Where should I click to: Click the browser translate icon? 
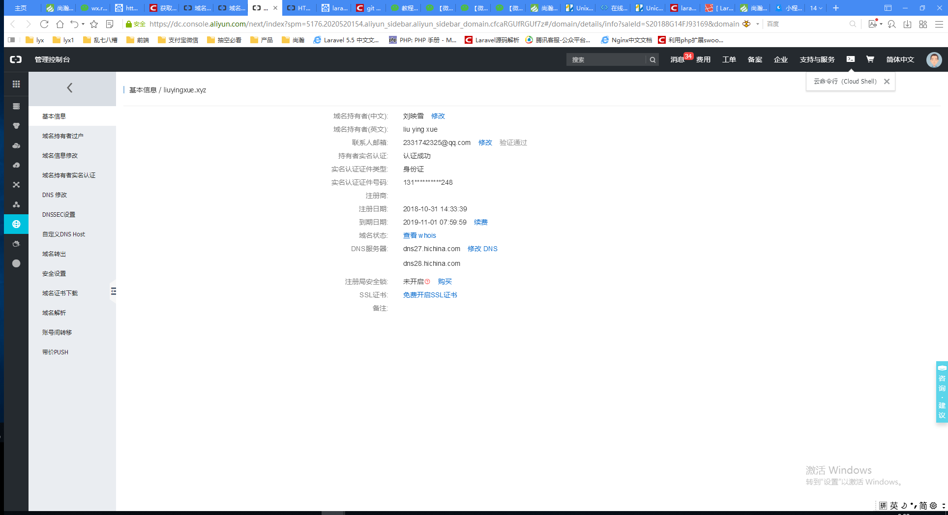click(x=873, y=24)
